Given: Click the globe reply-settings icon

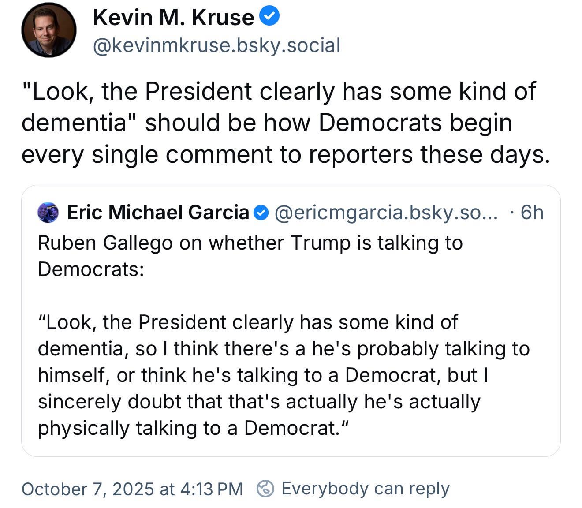Looking at the screenshot, I should coord(265,489).
